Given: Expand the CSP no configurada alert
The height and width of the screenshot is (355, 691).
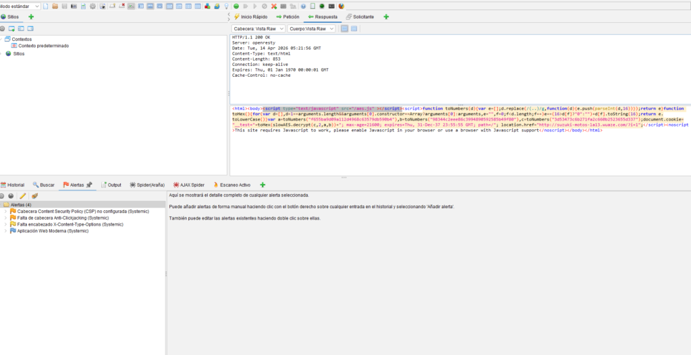Looking at the screenshot, I should click(x=5, y=212).
